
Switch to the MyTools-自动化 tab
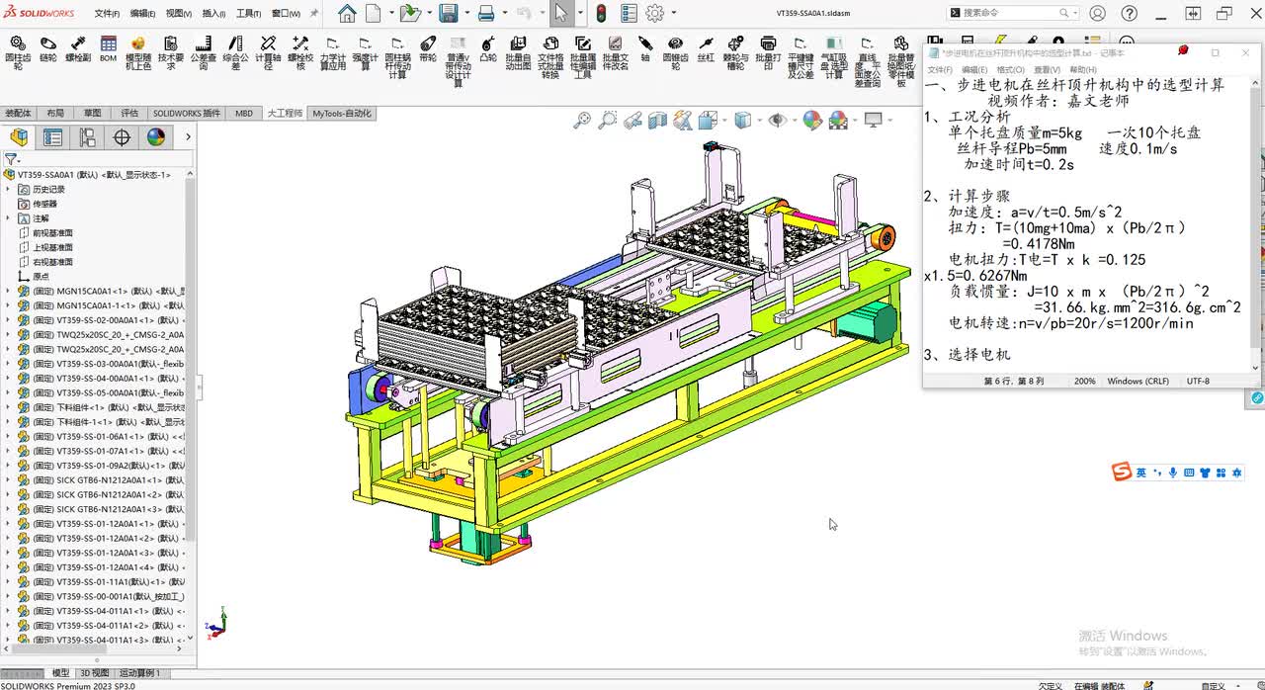point(342,114)
